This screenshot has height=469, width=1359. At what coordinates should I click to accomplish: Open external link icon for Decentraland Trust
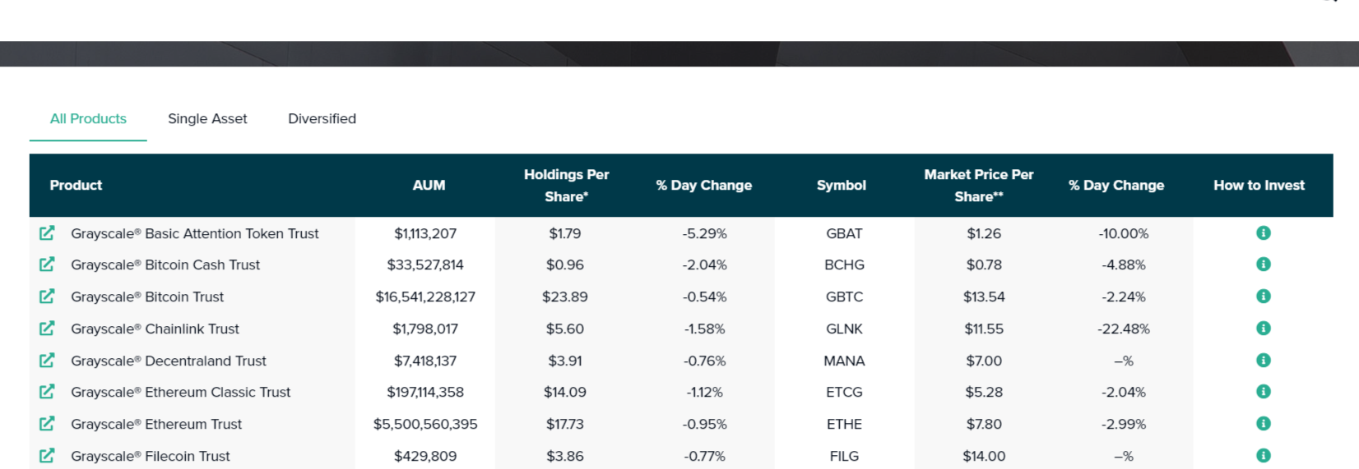(x=47, y=361)
